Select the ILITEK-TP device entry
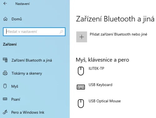Image resolution: width=156 pixels, height=118 pixels. pyautogui.click(x=96, y=69)
